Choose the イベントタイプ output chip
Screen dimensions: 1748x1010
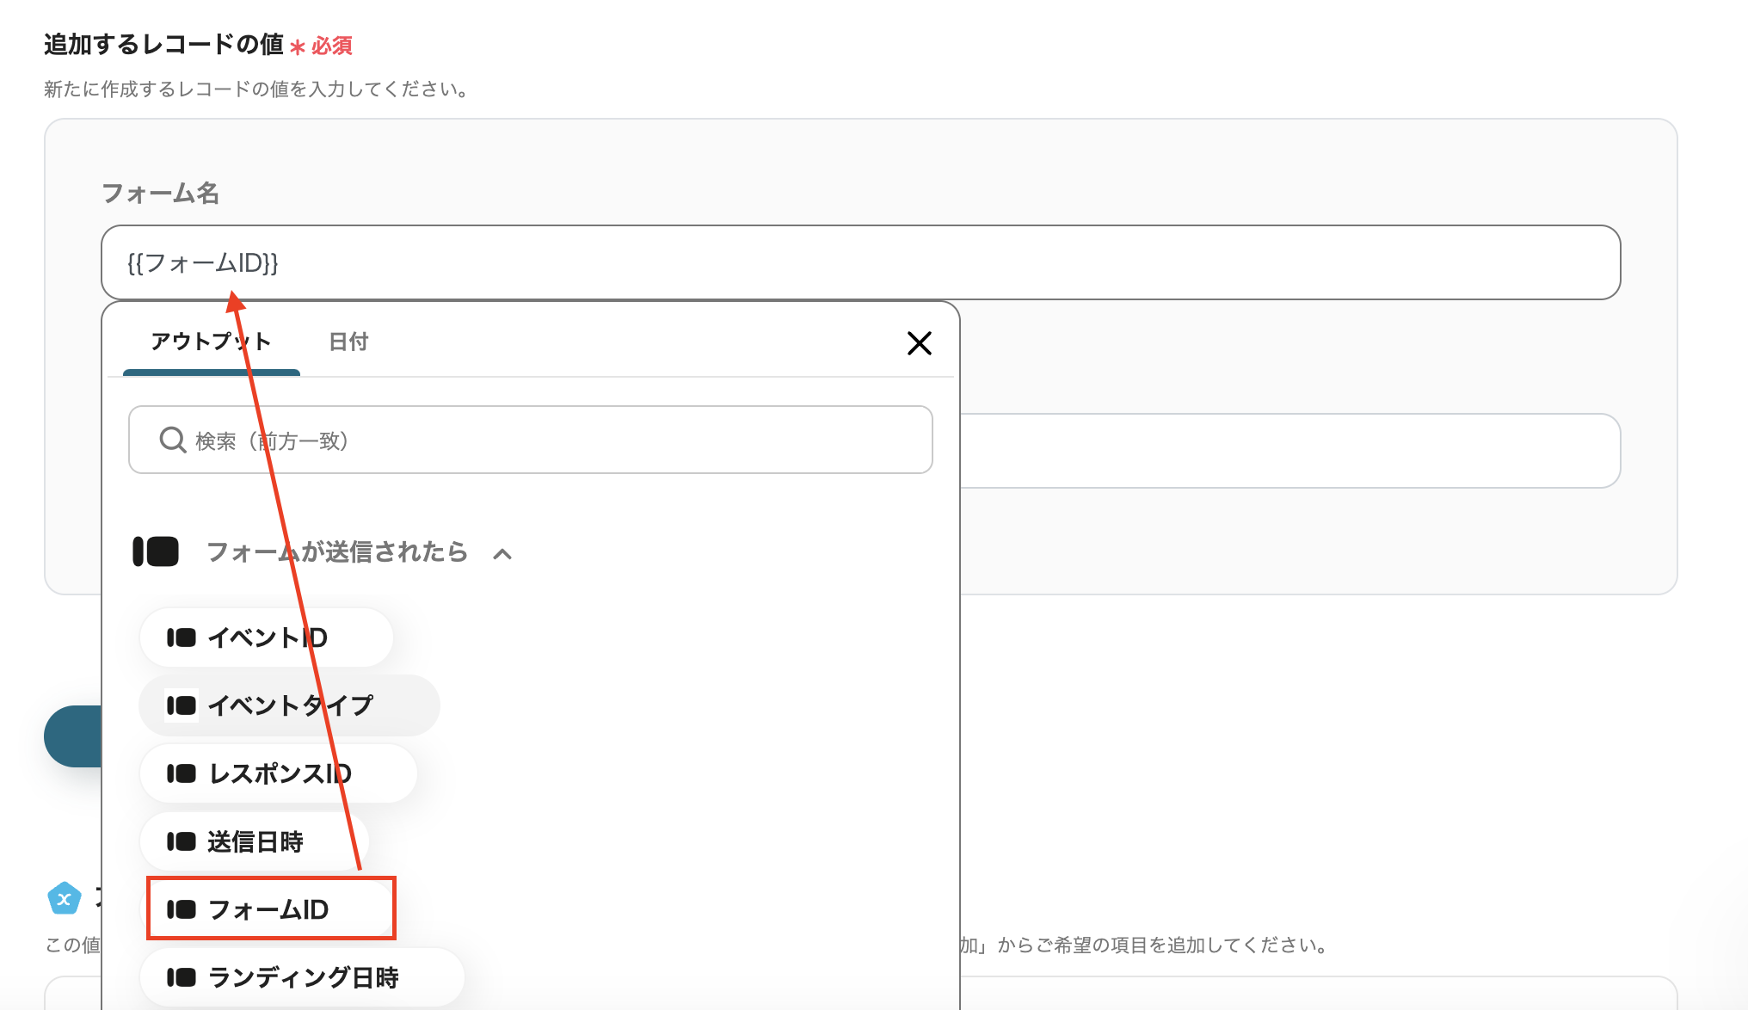(289, 705)
